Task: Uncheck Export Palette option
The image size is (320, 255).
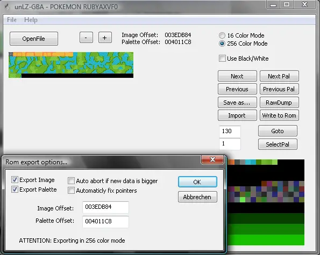Action: [x=15, y=190]
